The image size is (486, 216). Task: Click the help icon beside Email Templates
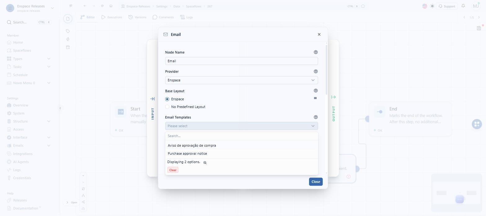coord(316,117)
